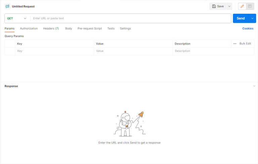
Task: Open the comments icon
Action: [250, 6]
